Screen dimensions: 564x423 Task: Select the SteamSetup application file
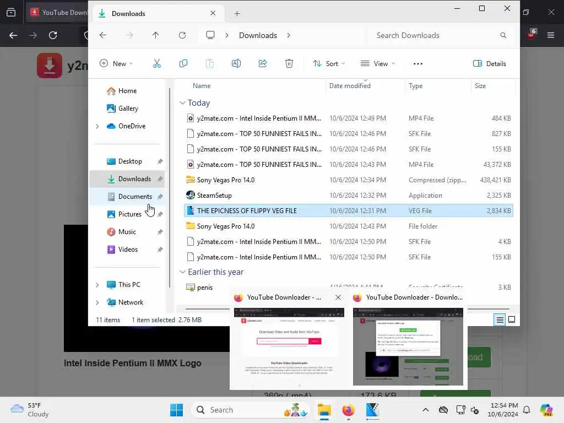pyautogui.click(x=348, y=196)
